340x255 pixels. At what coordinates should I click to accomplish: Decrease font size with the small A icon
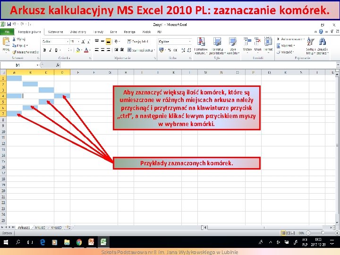(88, 42)
